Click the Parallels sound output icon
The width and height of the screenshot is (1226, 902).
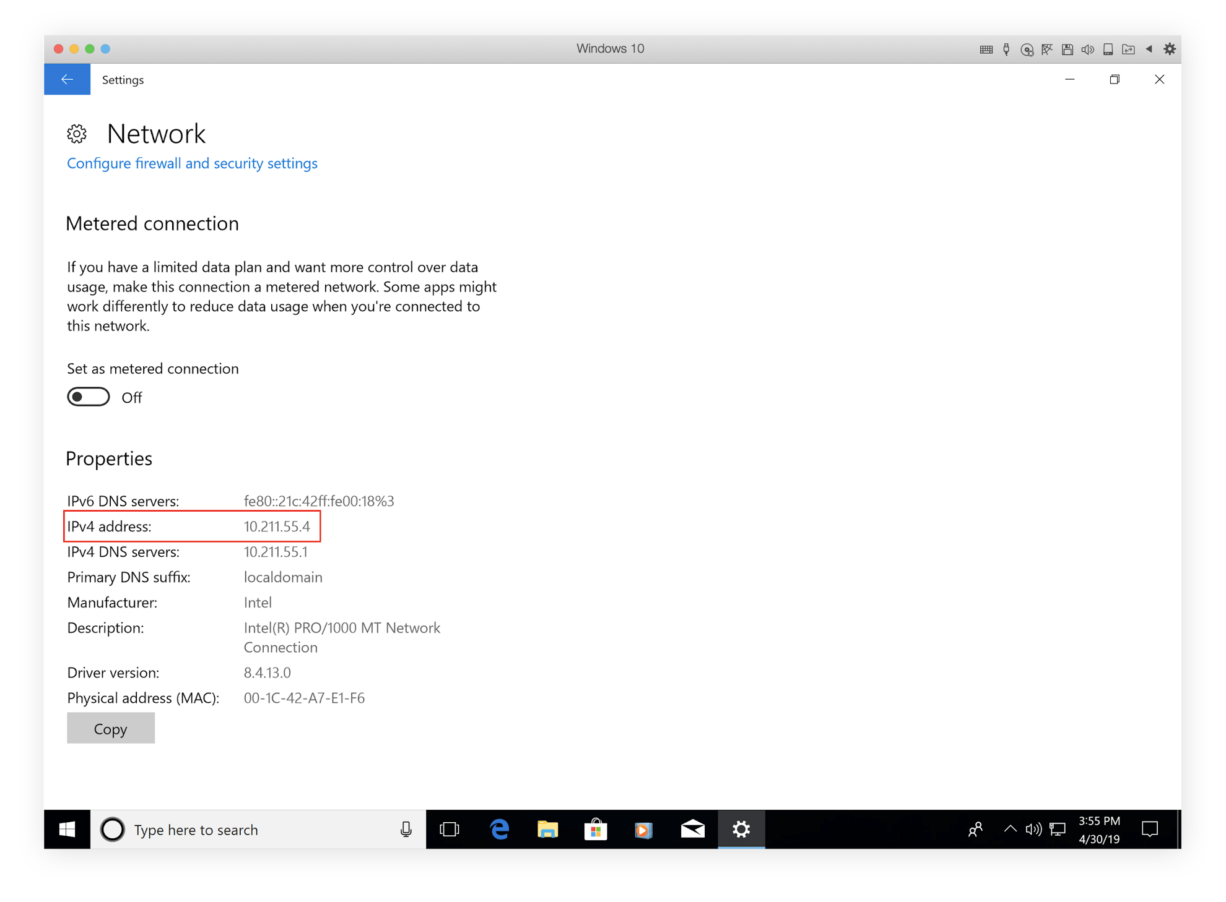pos(1088,49)
